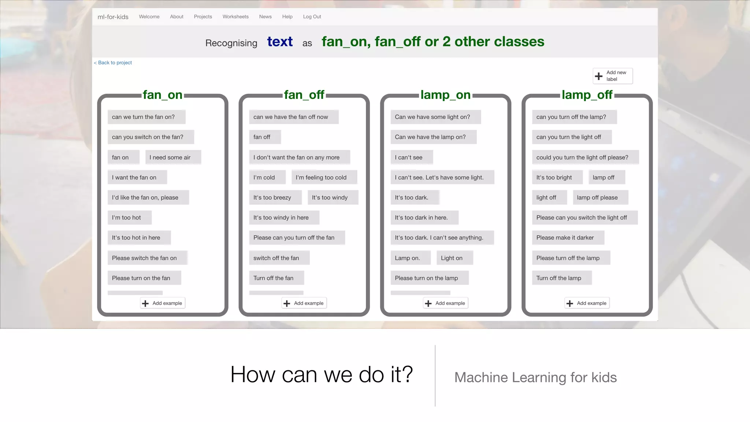Select the short 'I can't see' example
The image size is (750, 422).
(x=412, y=157)
